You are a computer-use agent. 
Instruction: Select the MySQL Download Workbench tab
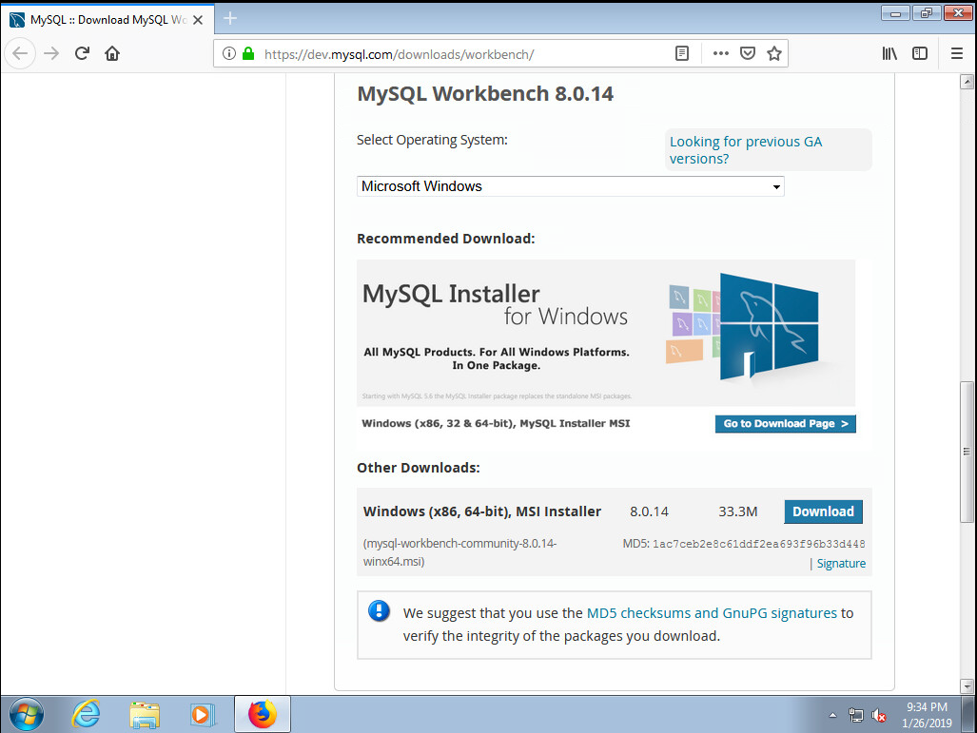107,20
